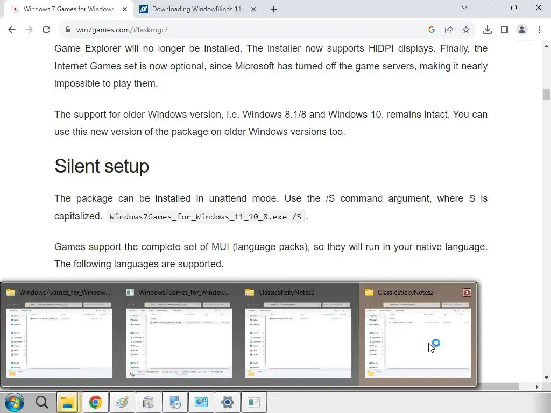Image resolution: width=551 pixels, height=413 pixels.
Task: Open a new browser tab
Action: coord(274,9)
